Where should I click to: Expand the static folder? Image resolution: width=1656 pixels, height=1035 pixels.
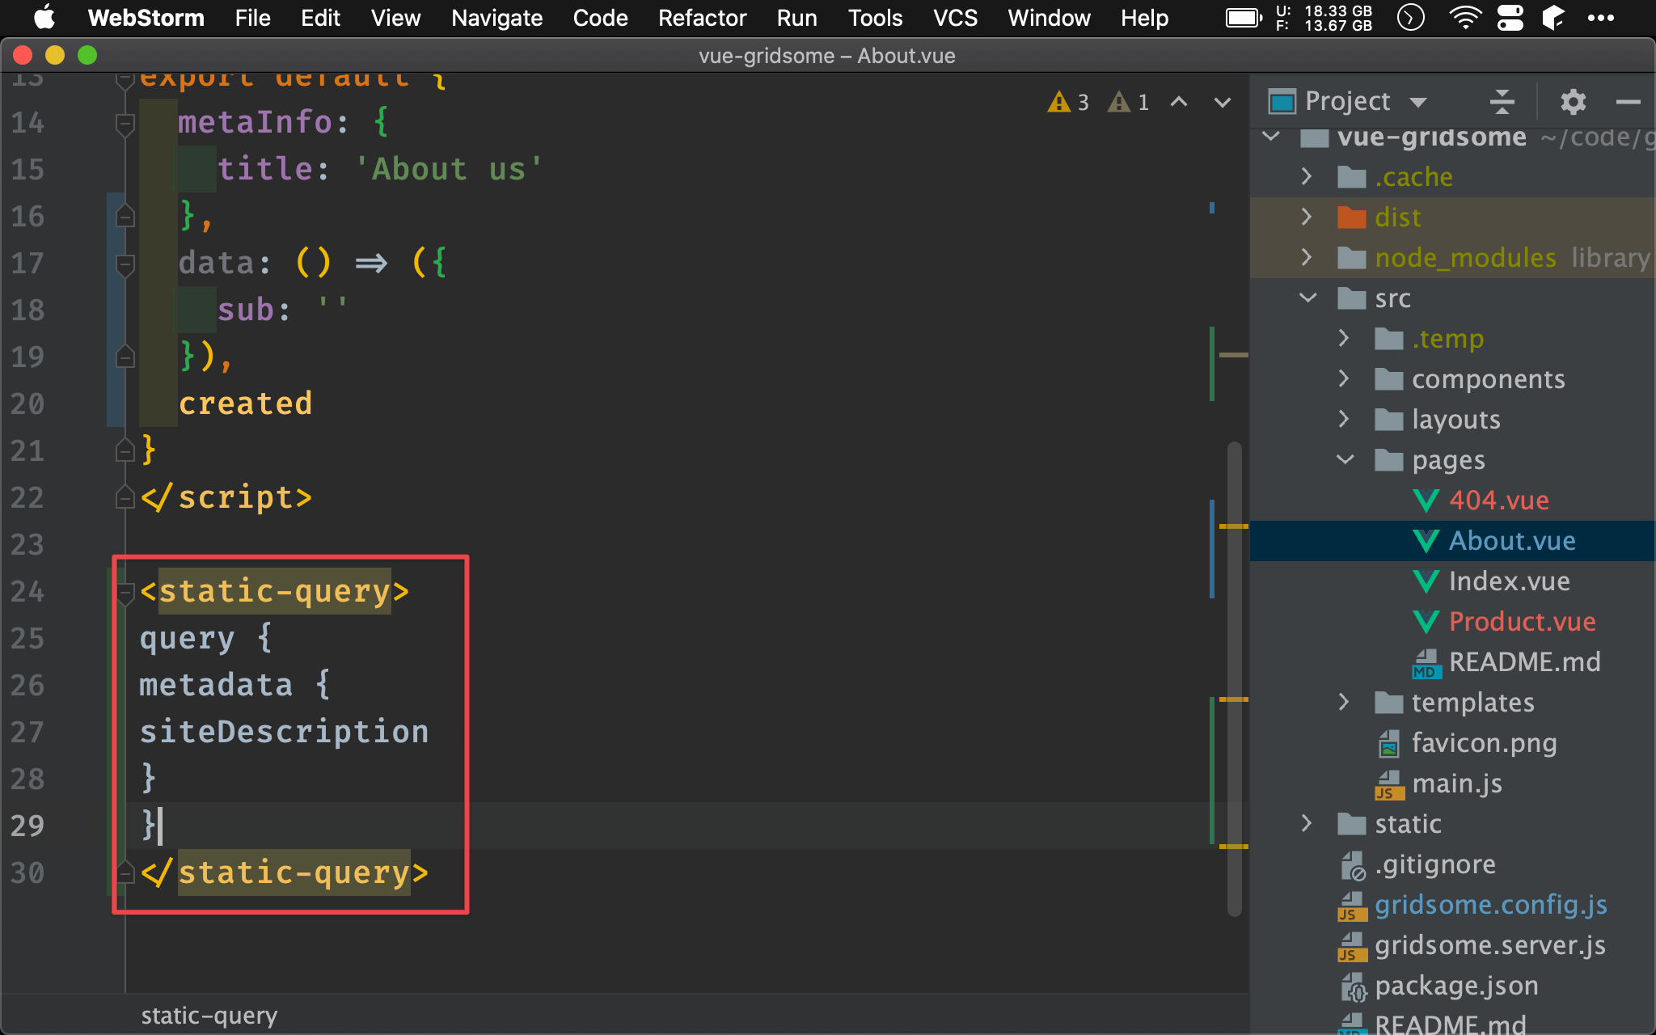point(1307,823)
